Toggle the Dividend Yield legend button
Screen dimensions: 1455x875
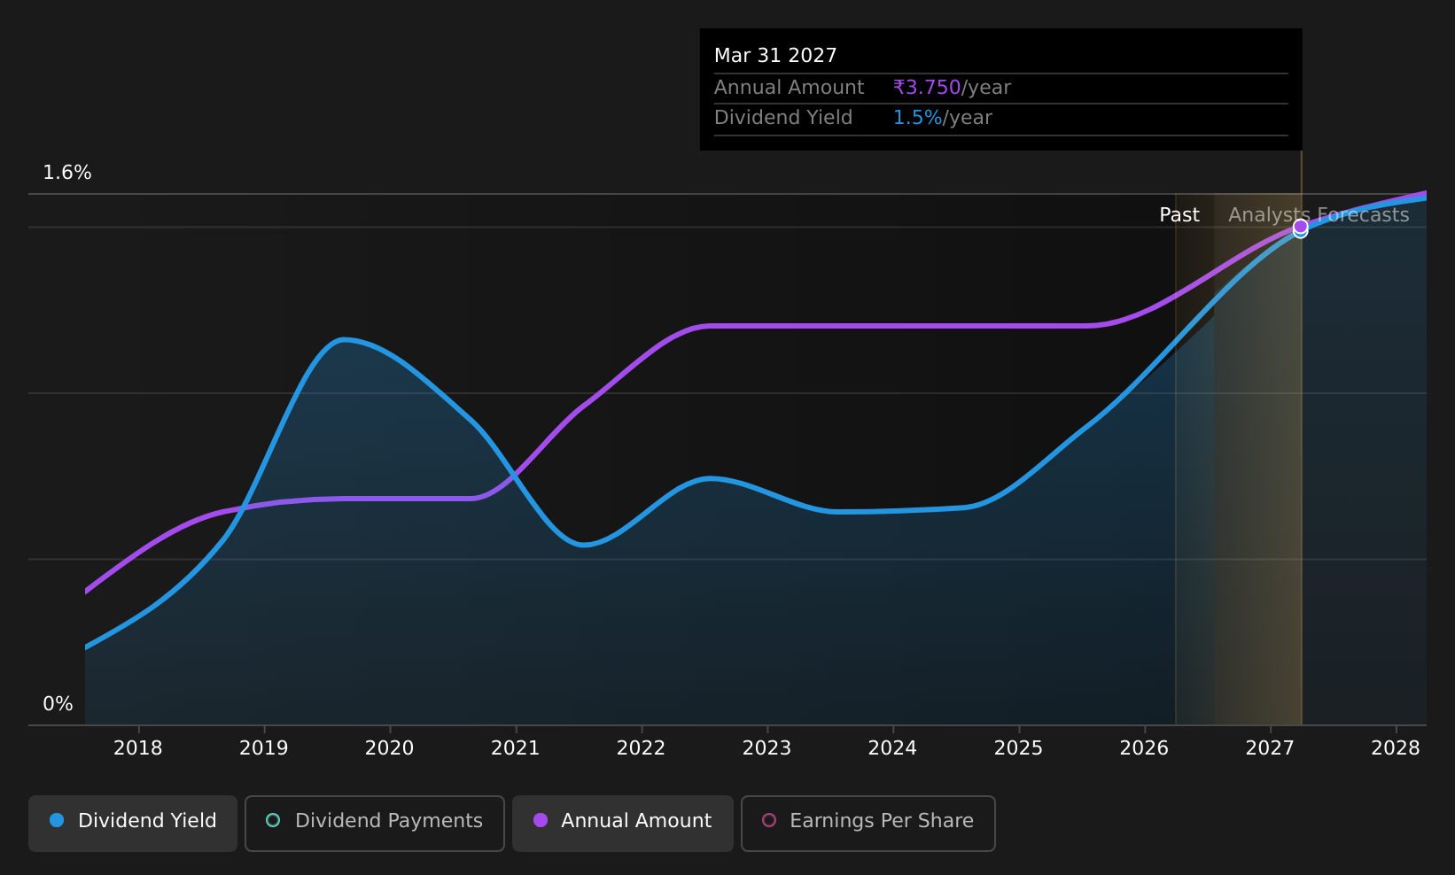(133, 823)
